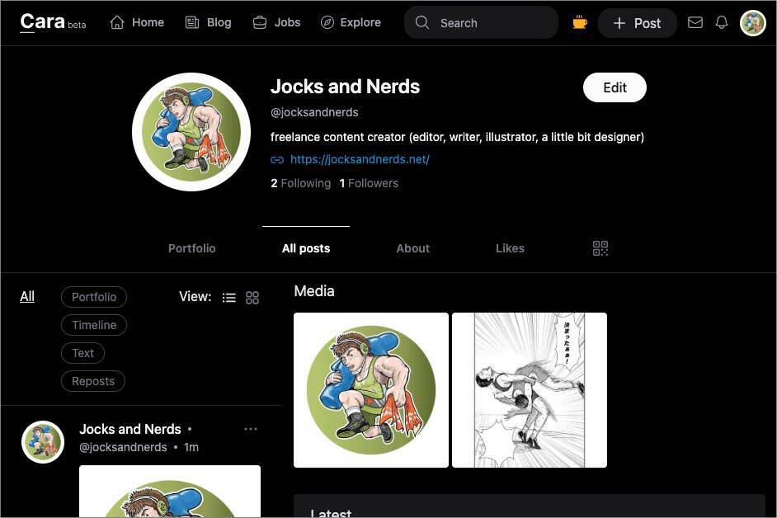Open notifications with the bell icon
This screenshot has height=518, width=777.
(x=722, y=22)
